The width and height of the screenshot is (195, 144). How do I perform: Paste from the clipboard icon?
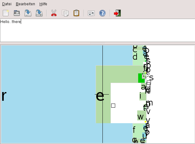76,13
